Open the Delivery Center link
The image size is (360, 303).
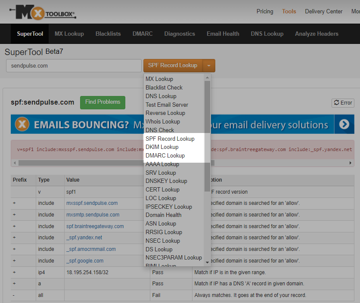pyautogui.click(x=323, y=12)
